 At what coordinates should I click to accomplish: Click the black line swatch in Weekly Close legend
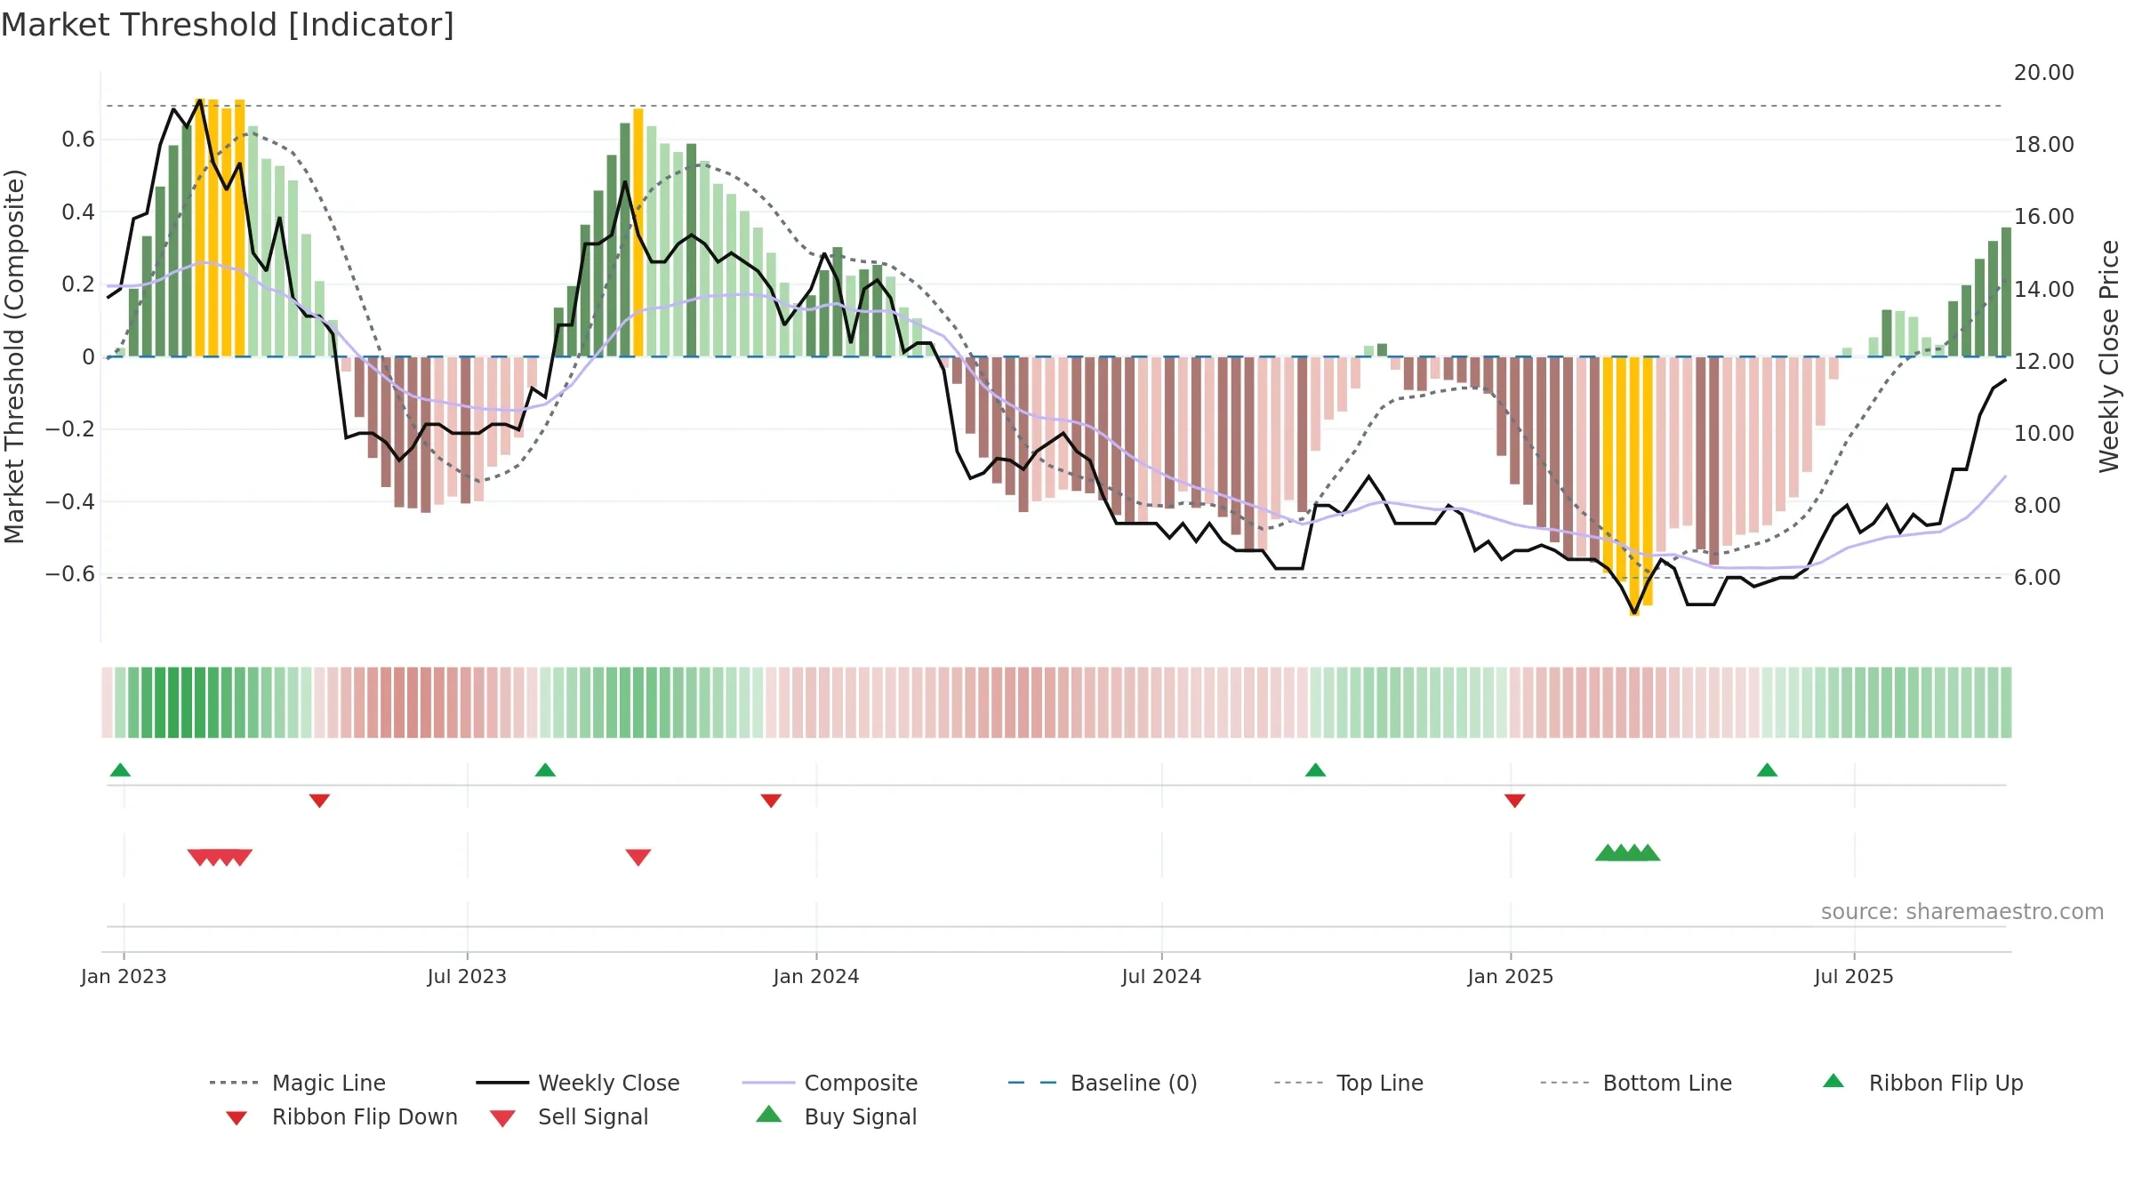pos(502,1083)
